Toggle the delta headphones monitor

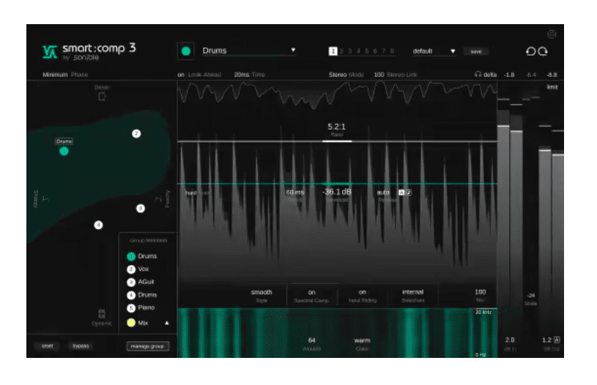click(486, 75)
